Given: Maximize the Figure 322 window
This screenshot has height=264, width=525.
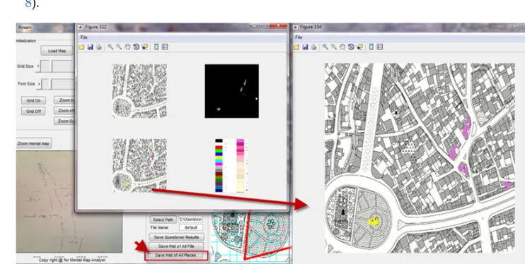Looking at the screenshot, I should tap(265, 25).
